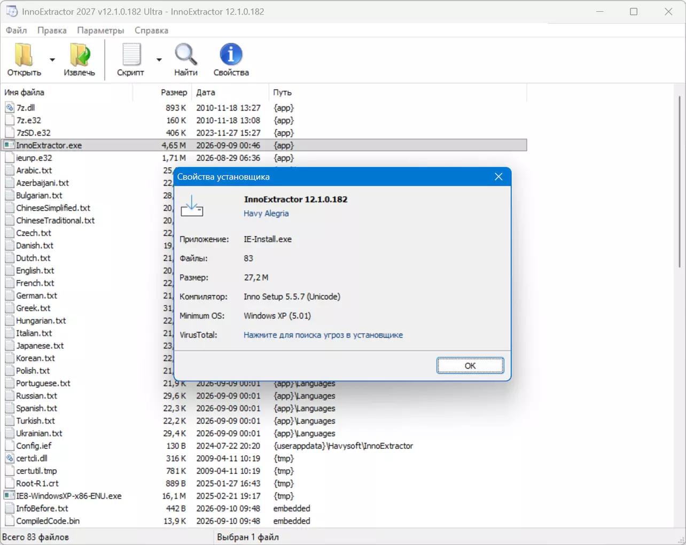Image resolution: width=686 pixels, height=545 pixels.
Task: Click the certcli.dll file icon
Action: 10,458
